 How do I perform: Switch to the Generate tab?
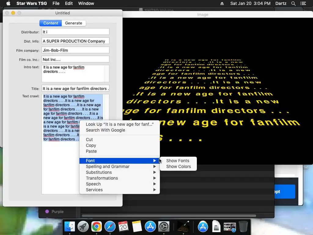[74, 23]
